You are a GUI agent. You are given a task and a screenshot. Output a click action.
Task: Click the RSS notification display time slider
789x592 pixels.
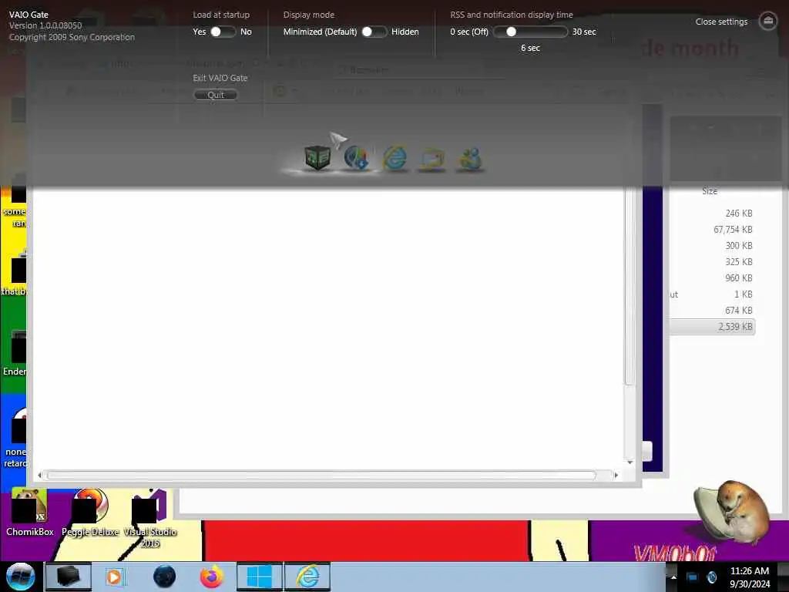(x=530, y=32)
